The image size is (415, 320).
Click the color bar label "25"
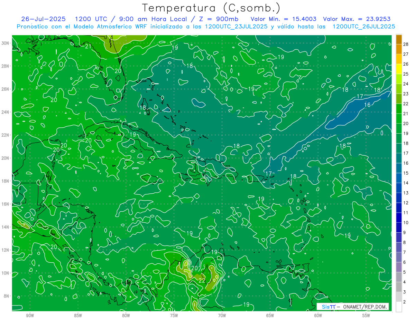click(x=406, y=74)
